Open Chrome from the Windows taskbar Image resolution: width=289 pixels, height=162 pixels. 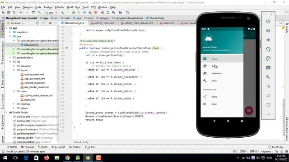(67, 158)
